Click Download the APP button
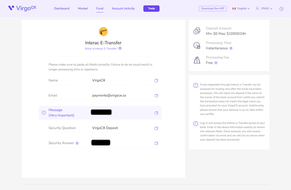The image size is (291, 190). tap(213, 9)
